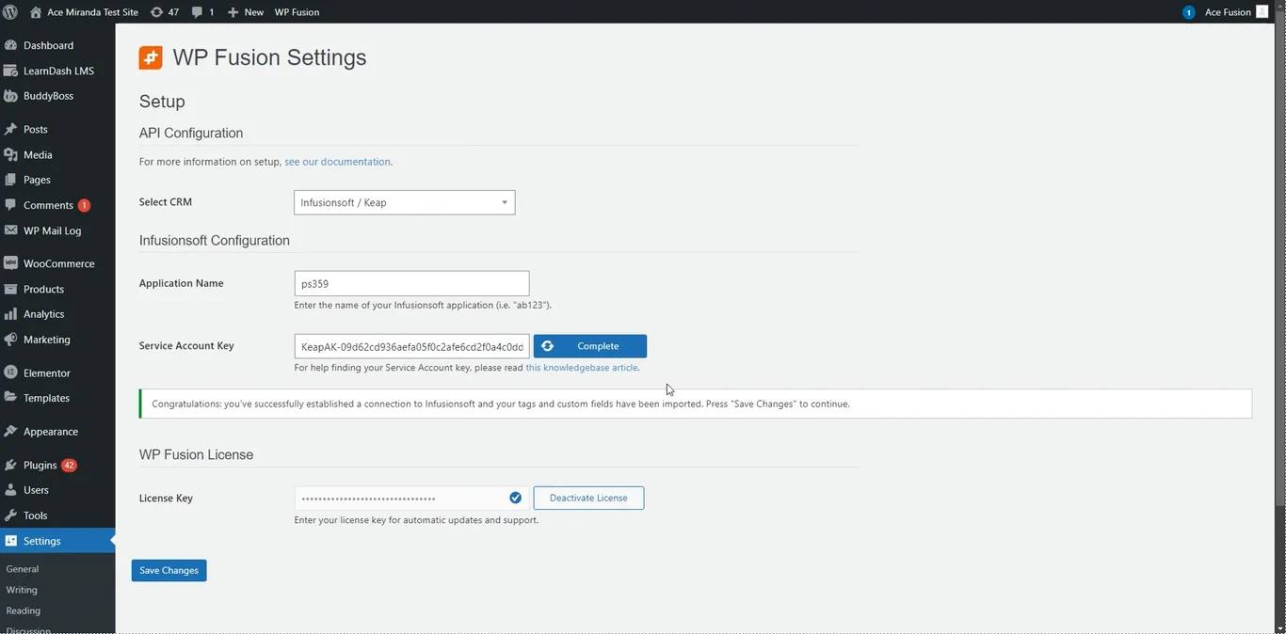Click the WooCommerce sidebar icon
The image size is (1286, 634).
pyautogui.click(x=10, y=263)
